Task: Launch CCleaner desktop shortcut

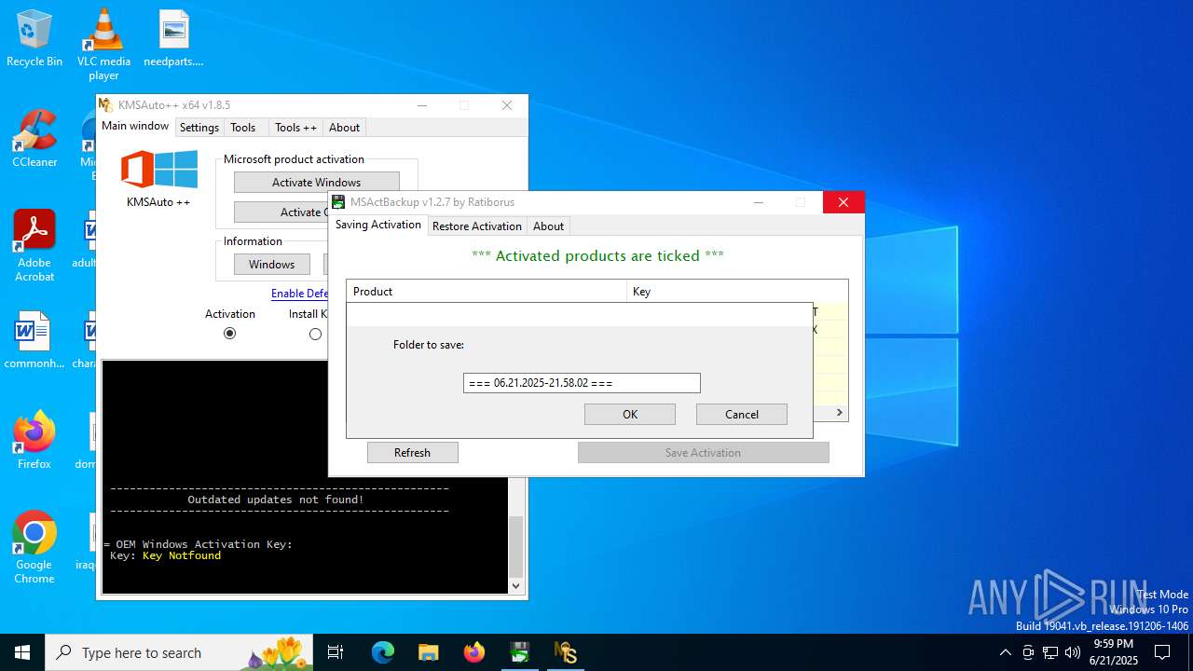Action: point(34,139)
